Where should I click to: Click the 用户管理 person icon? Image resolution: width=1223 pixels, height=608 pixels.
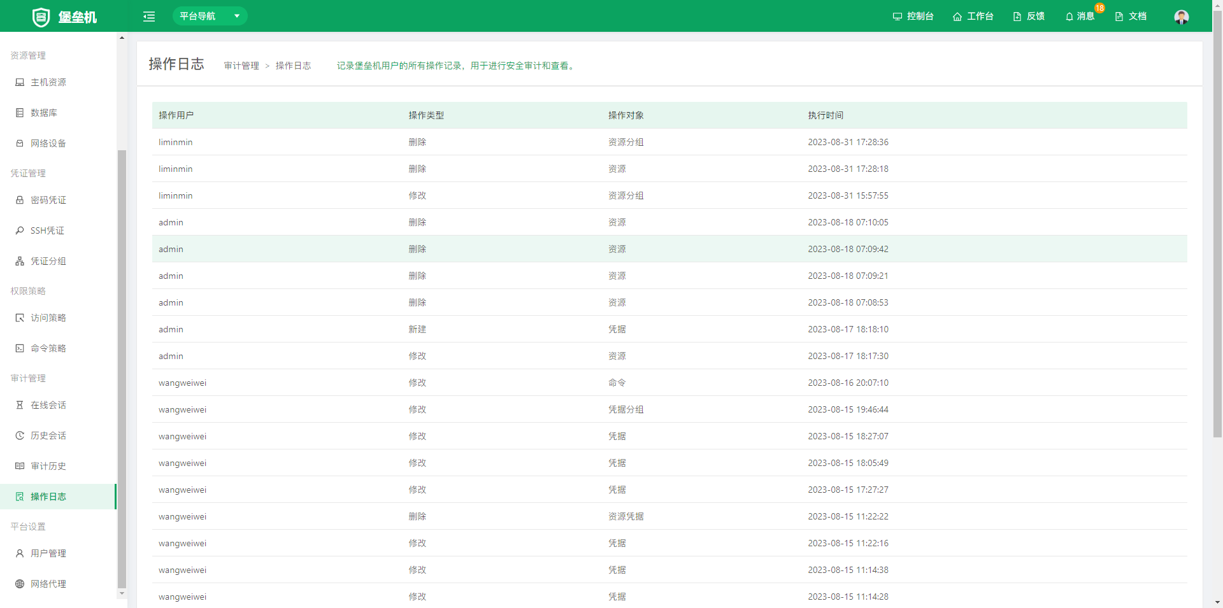coord(20,553)
